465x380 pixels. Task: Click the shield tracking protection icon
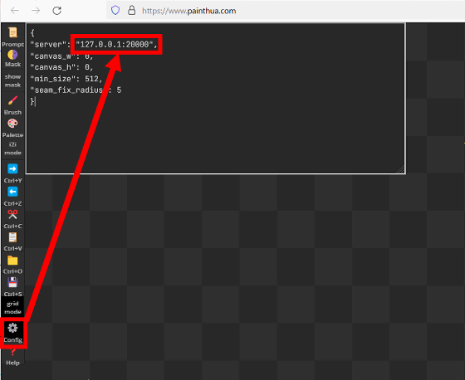(115, 11)
